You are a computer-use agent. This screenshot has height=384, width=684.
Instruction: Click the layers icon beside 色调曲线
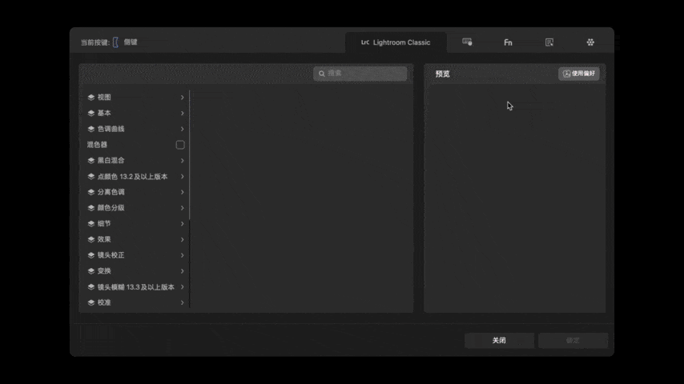91,129
